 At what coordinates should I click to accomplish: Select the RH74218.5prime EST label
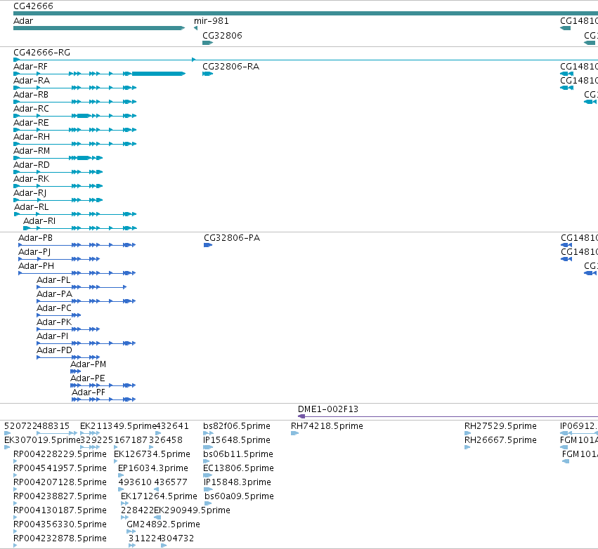tap(327, 426)
